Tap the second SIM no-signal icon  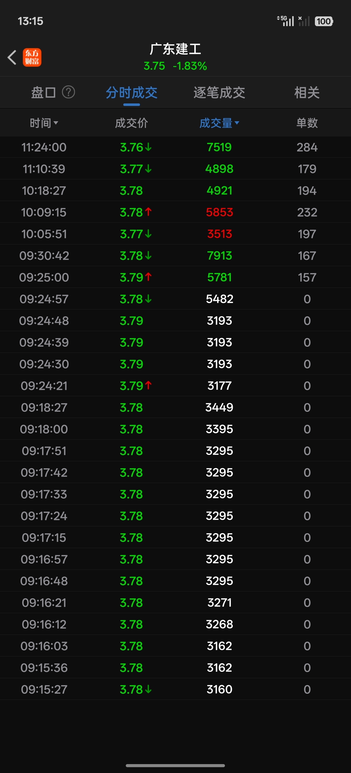click(x=304, y=21)
